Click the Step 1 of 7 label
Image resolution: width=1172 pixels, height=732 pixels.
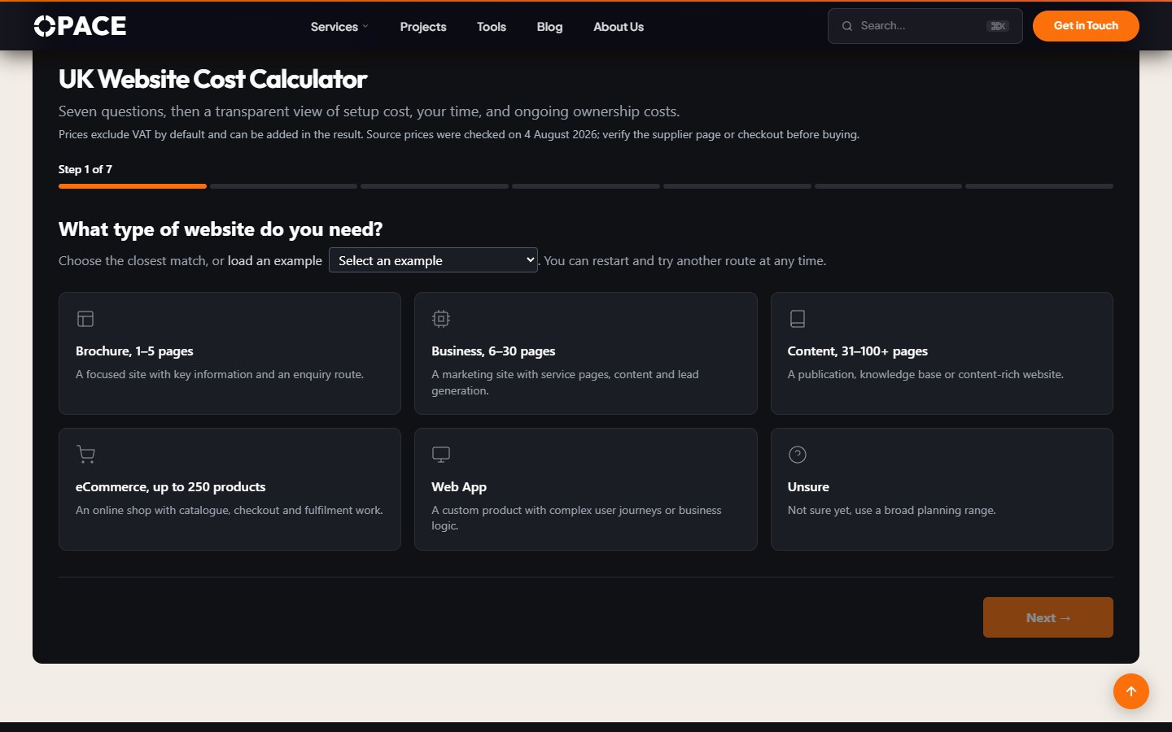(85, 169)
